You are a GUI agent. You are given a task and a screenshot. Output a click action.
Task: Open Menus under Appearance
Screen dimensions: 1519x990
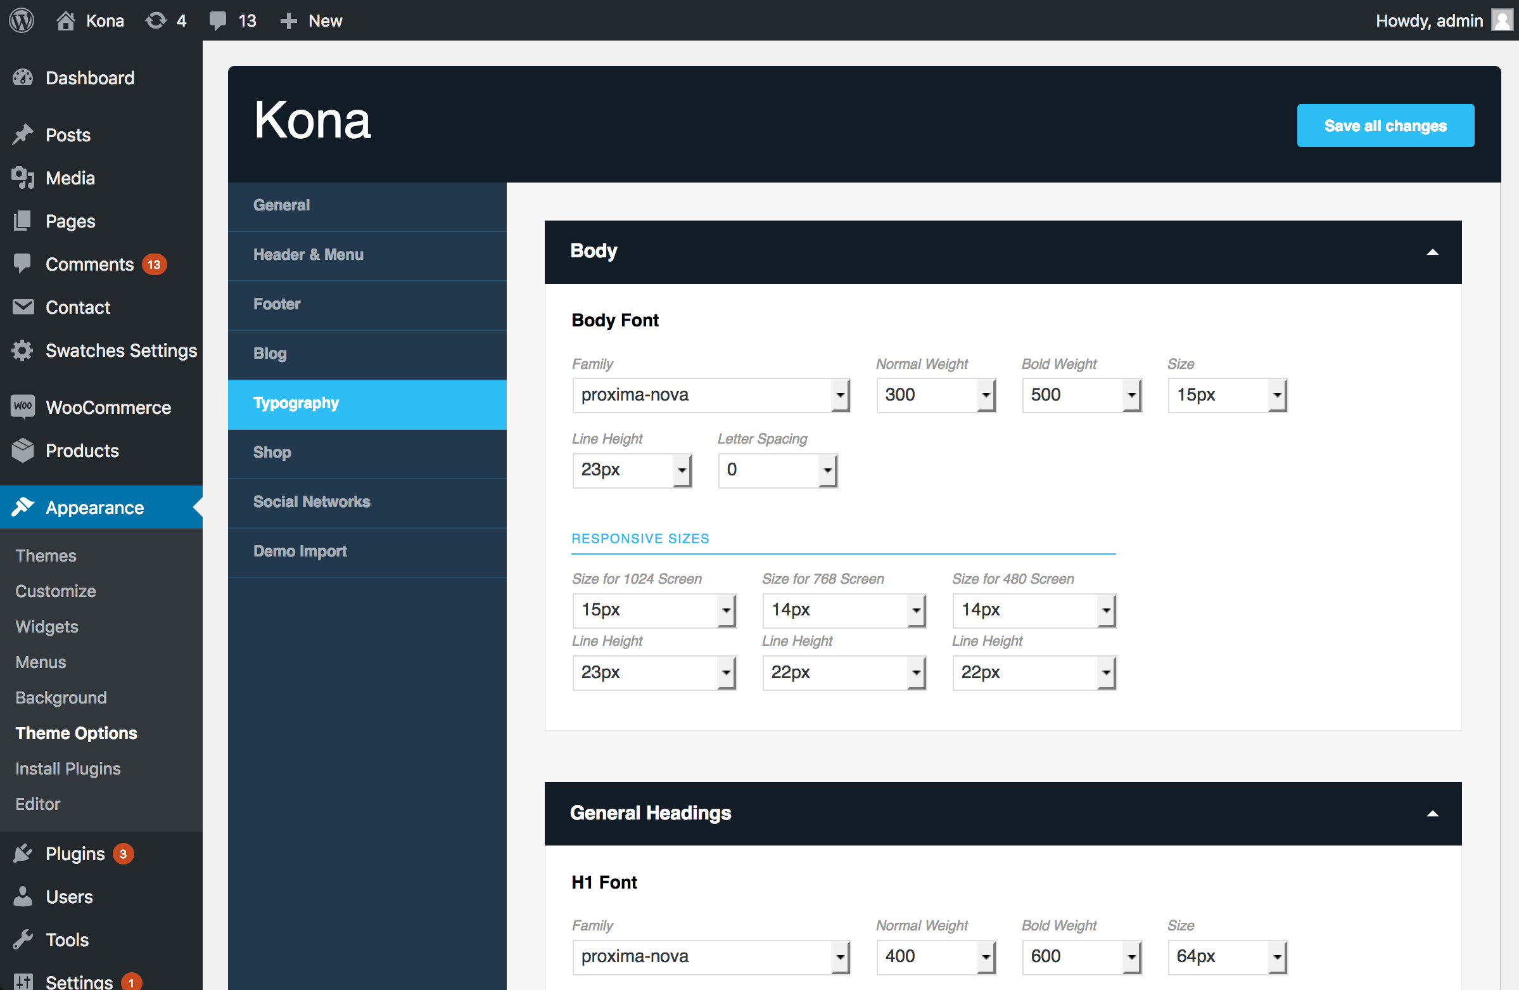41,662
